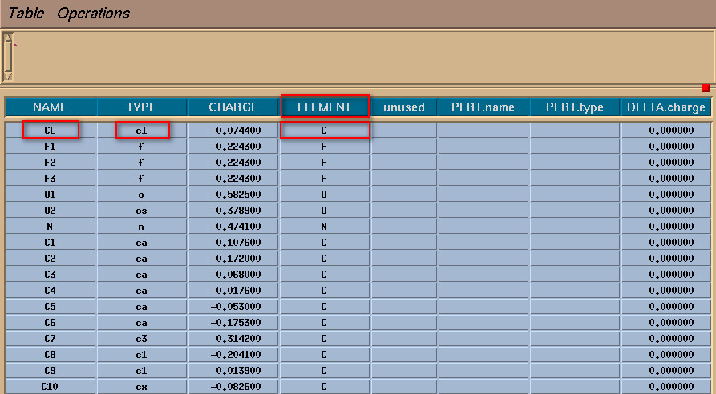Select the DELTA.charge column header
The image size is (716, 394).
(x=665, y=107)
